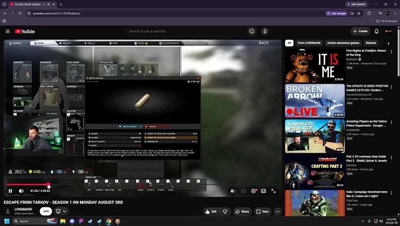Share the video
Screen dimensions: 400x226
coord(242,212)
